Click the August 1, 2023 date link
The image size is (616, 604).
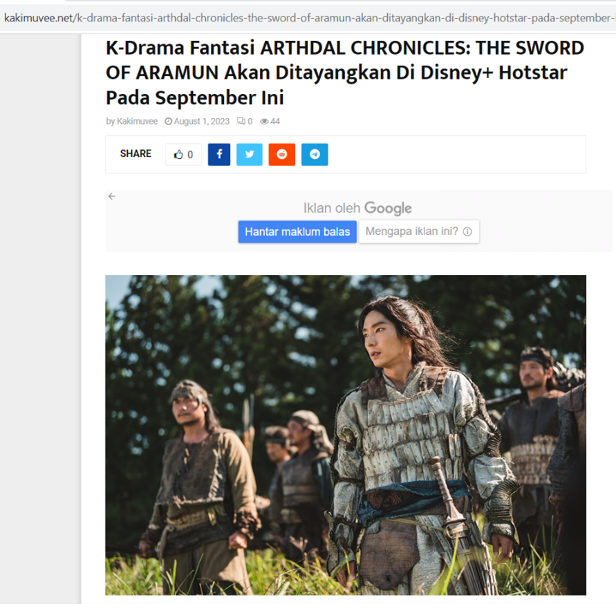[x=202, y=122]
